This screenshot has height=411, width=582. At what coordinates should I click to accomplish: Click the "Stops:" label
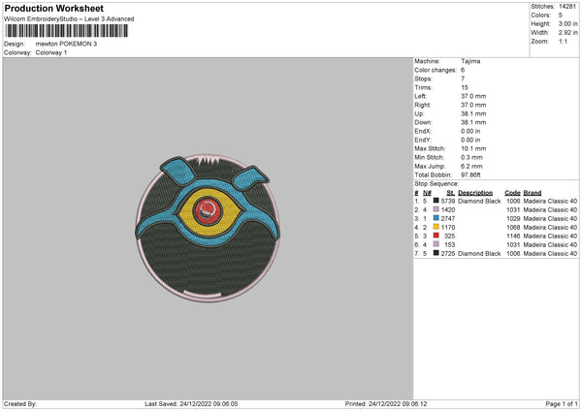tap(424, 79)
